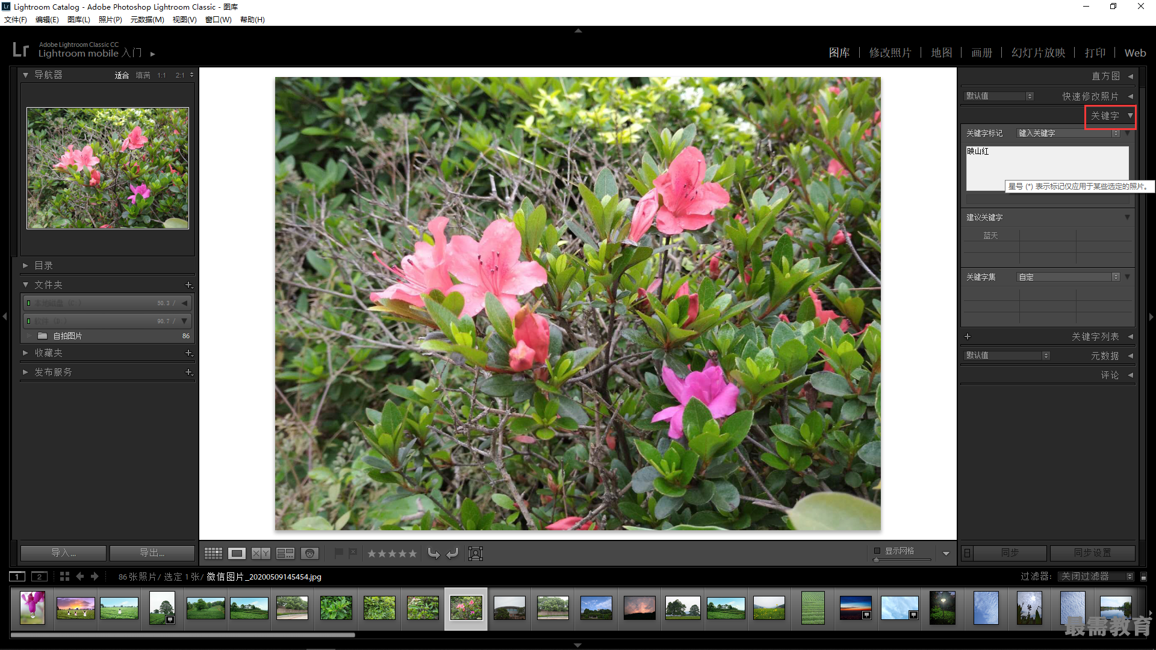Open keyword set dropdown (自定)
Viewport: 1156px width, 650px height.
click(x=1068, y=277)
